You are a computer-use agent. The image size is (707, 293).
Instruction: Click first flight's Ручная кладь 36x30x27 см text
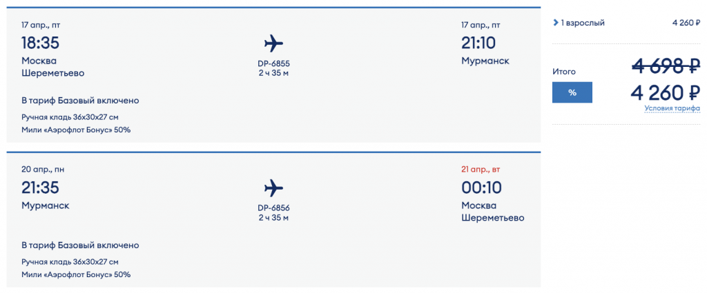point(70,117)
